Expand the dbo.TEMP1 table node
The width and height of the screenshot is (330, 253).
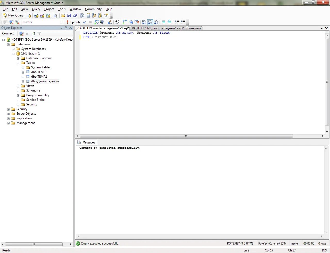pyautogui.click(x=23, y=72)
